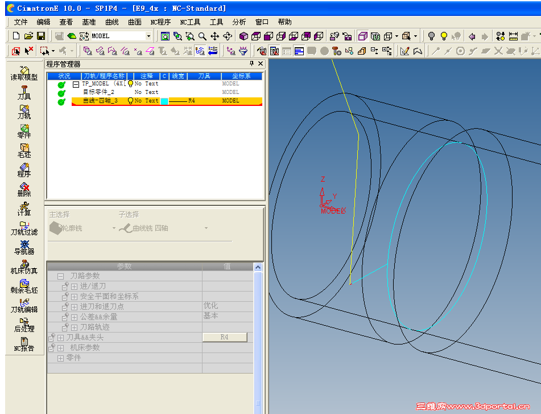Click the 坐标系 column header
The image size is (541, 414).
coord(242,76)
